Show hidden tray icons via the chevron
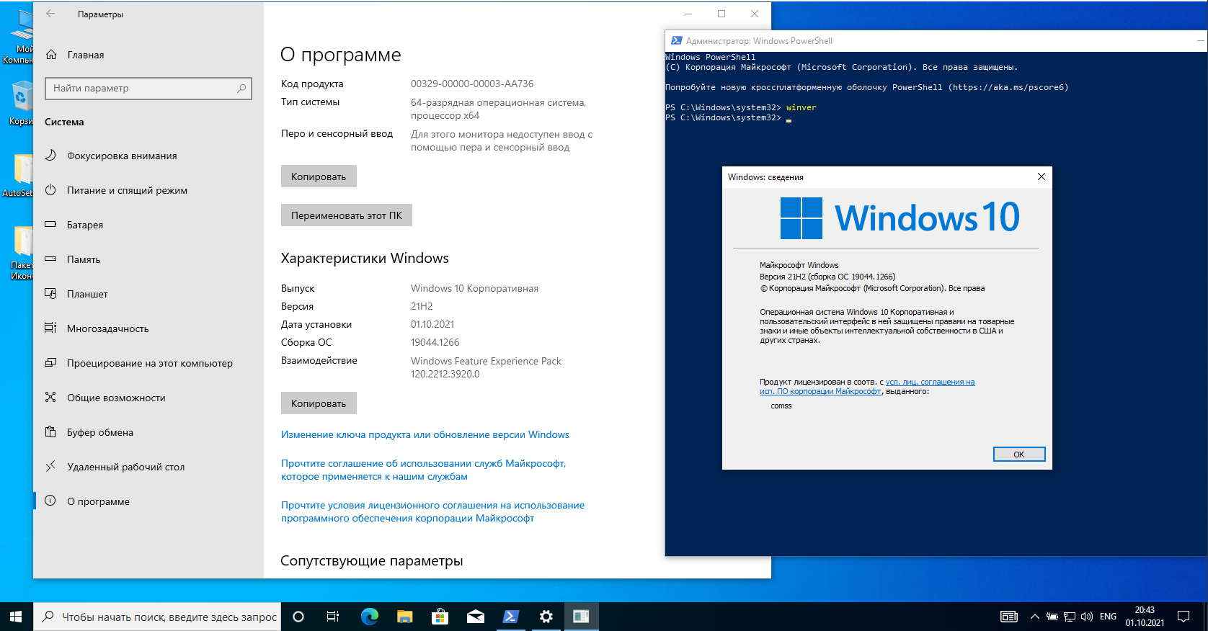 (x=1034, y=617)
